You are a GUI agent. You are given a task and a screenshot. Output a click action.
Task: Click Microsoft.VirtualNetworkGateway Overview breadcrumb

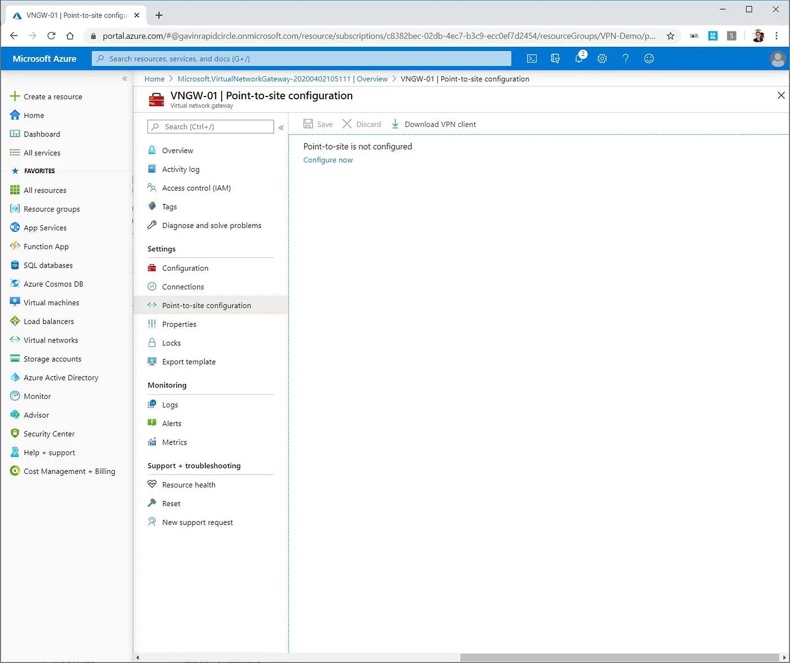283,79
